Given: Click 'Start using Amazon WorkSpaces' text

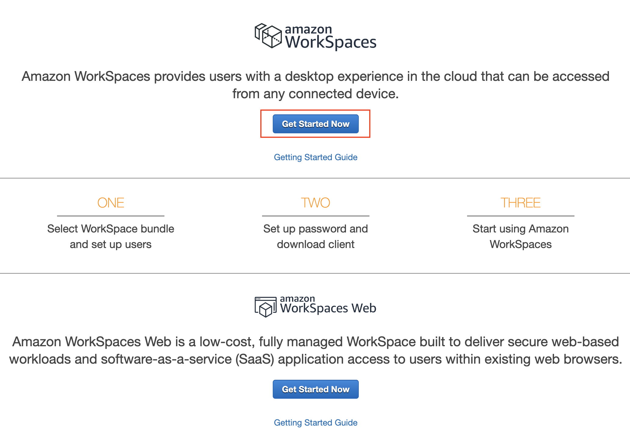Looking at the screenshot, I should click(x=520, y=236).
